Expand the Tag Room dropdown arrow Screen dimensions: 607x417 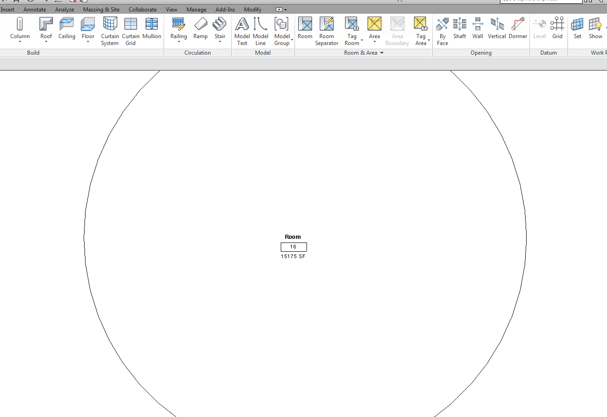362,40
